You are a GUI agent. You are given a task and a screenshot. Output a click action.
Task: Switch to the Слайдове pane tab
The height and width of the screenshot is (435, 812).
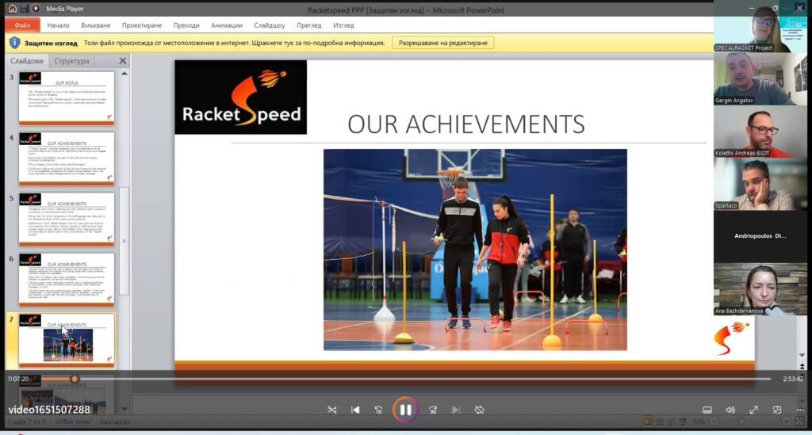[x=27, y=60]
